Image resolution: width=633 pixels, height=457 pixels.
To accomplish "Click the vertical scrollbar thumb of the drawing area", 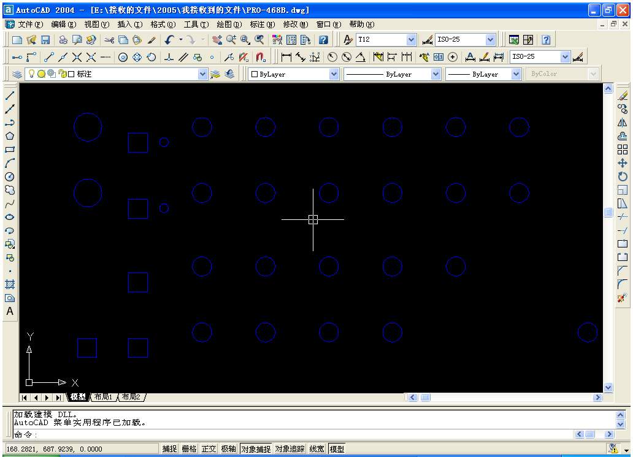I will (x=608, y=212).
